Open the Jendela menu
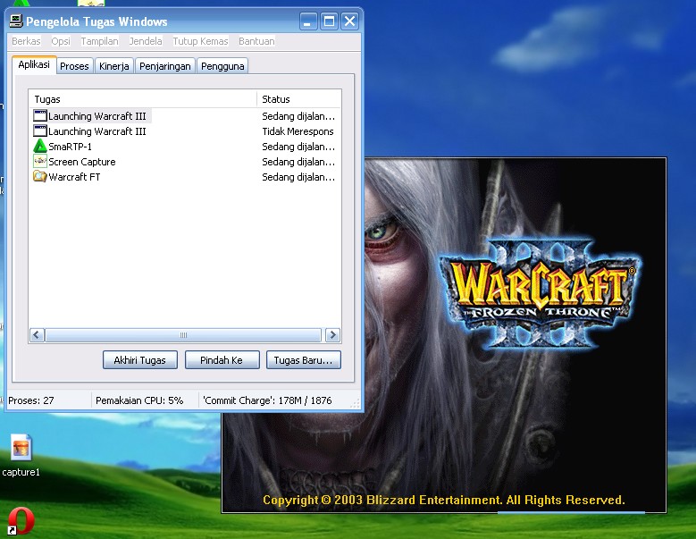Screen dimensions: 696x539 point(146,41)
